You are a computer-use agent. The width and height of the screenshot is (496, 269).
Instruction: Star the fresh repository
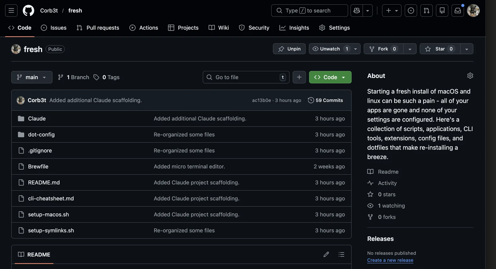coord(440,49)
